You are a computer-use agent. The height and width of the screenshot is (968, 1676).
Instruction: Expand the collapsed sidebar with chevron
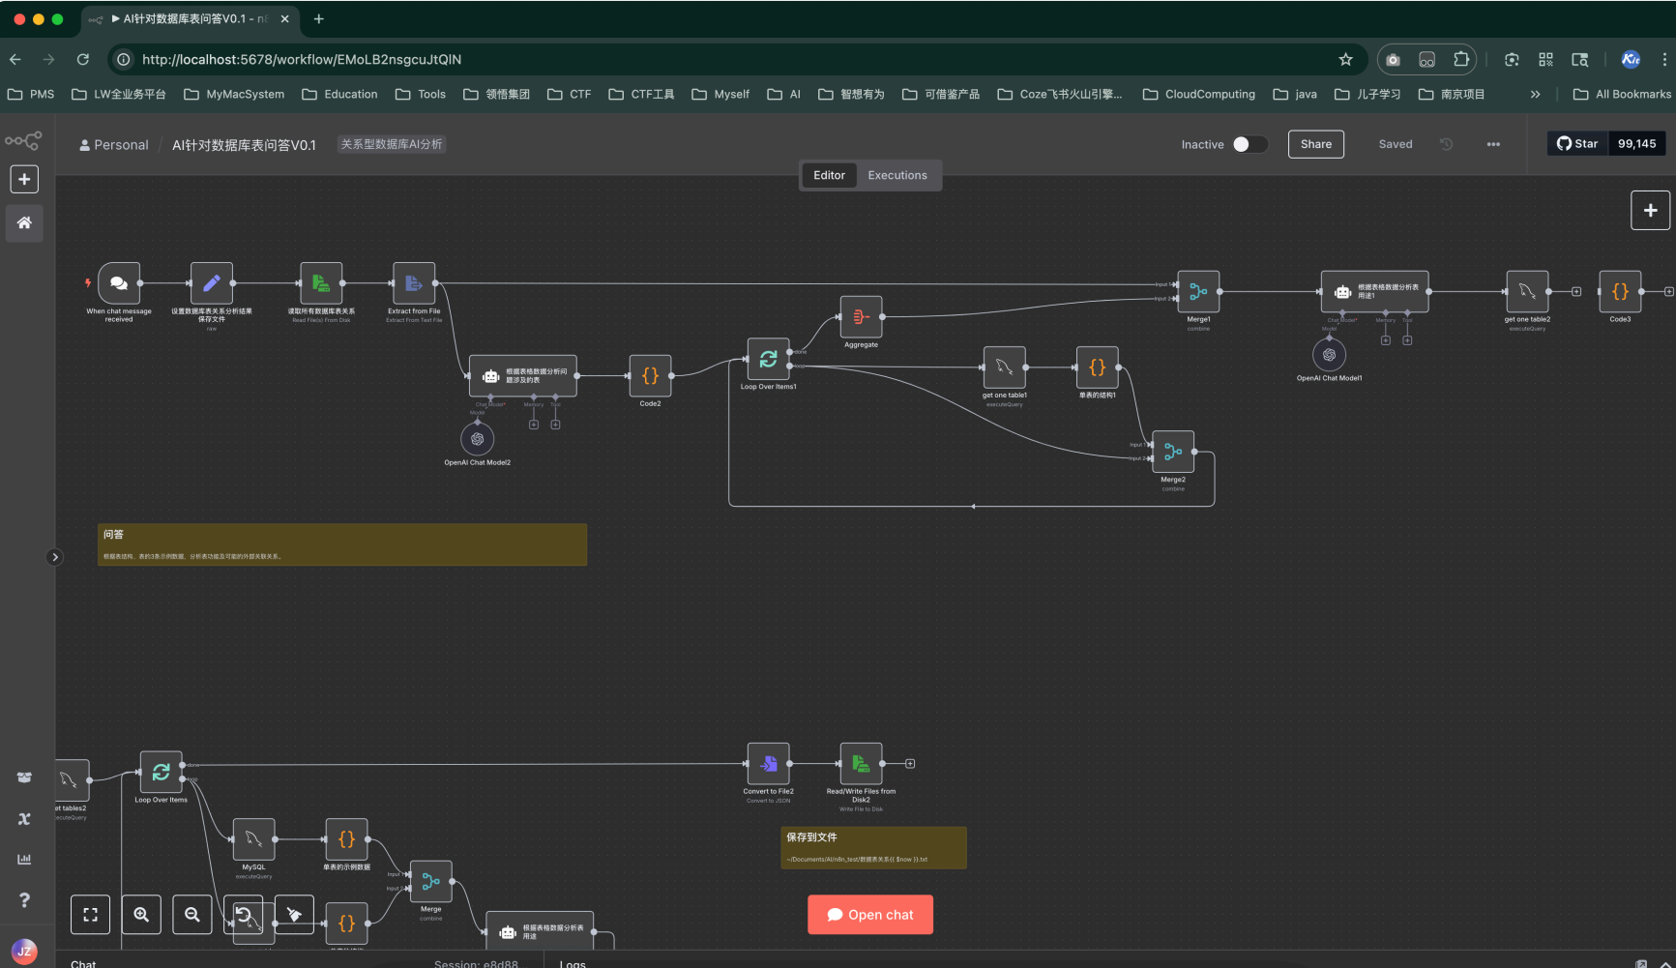tap(55, 557)
